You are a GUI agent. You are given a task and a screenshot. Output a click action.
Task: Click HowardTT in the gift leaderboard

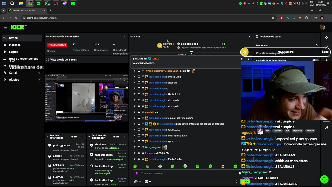point(169,44)
